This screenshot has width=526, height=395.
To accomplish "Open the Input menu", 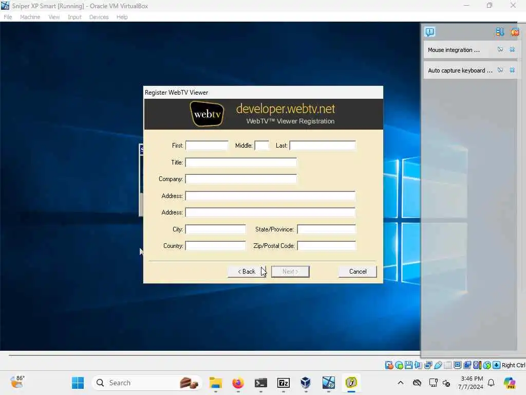I will coord(74,17).
